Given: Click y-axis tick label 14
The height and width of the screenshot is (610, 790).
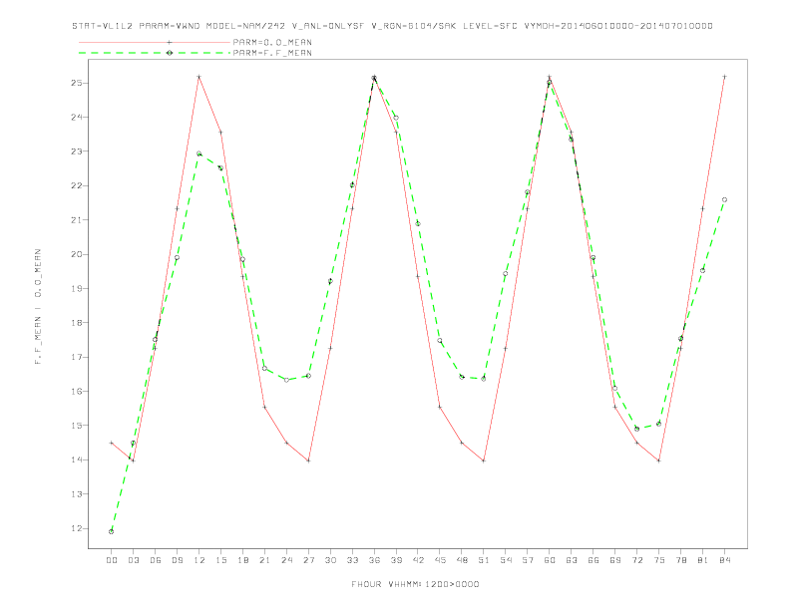Looking at the screenshot, I should click(x=76, y=459).
